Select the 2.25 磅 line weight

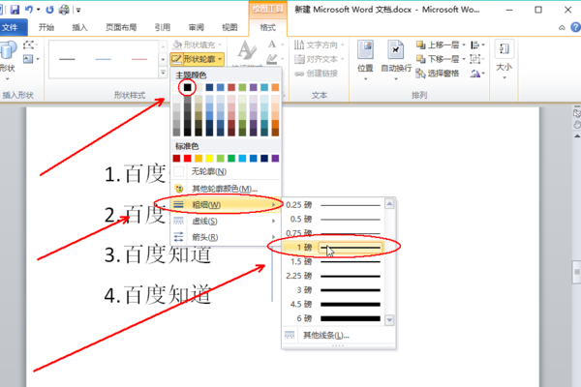(x=333, y=276)
